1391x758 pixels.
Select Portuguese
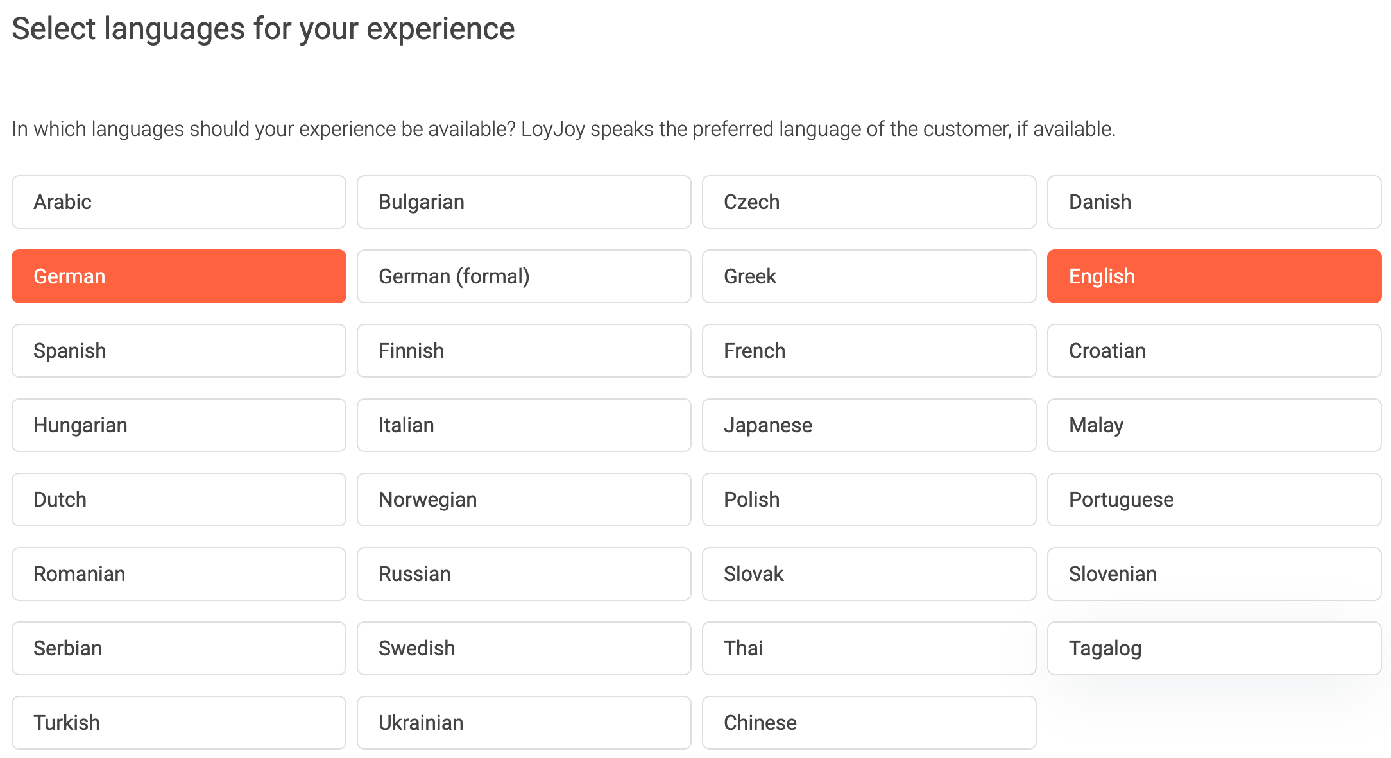1214,500
